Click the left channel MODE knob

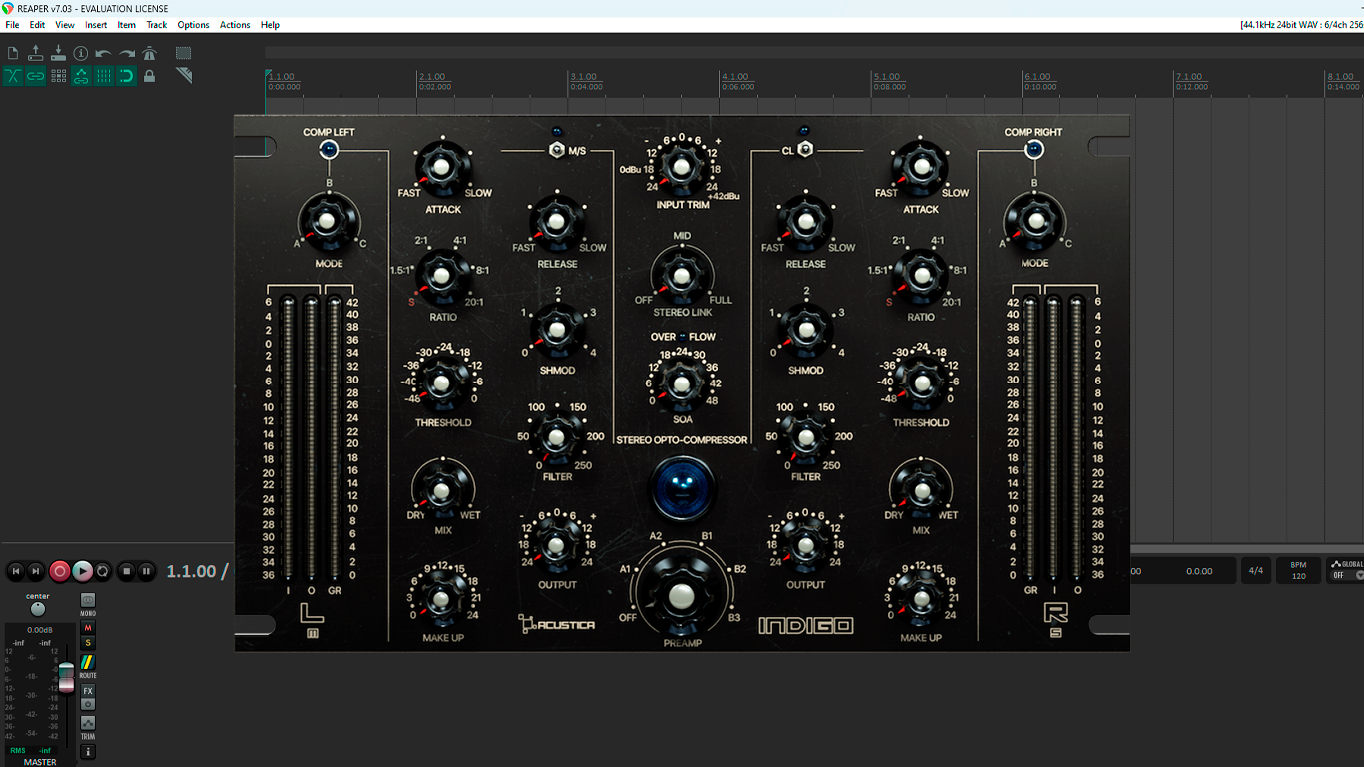[x=329, y=221]
